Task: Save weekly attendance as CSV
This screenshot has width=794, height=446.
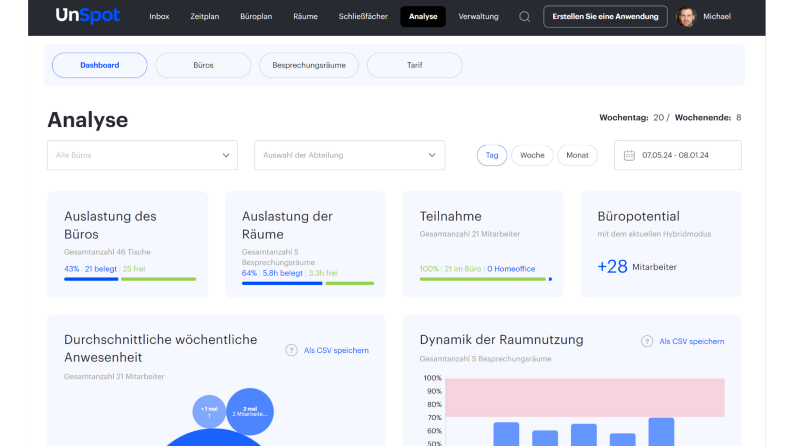Action: [336, 350]
